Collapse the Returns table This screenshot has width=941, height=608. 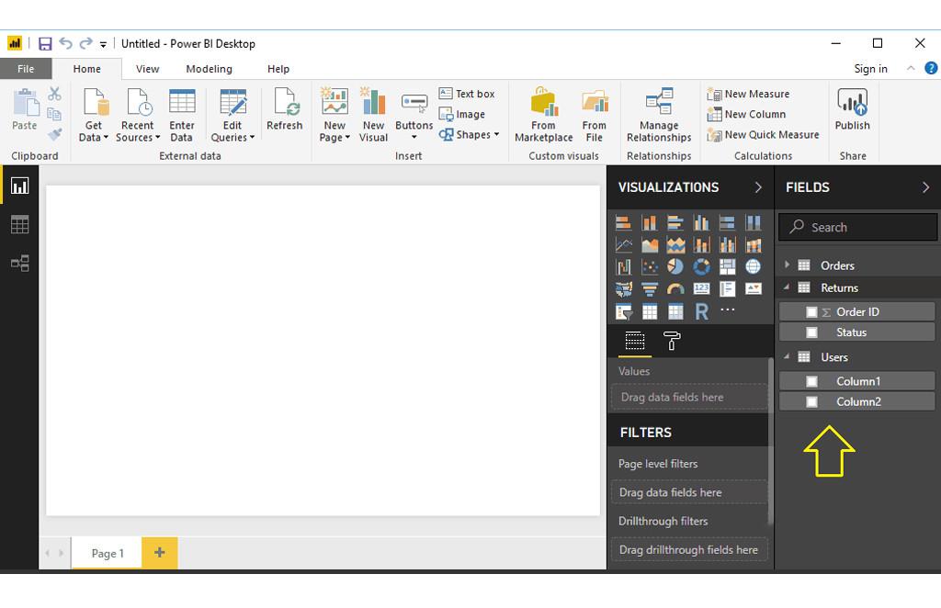[x=787, y=287]
